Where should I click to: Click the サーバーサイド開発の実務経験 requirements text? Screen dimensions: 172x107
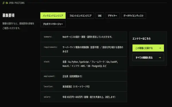pos(93,49)
